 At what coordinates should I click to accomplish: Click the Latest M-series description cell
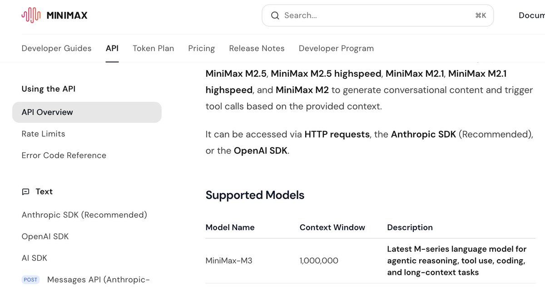click(456, 261)
